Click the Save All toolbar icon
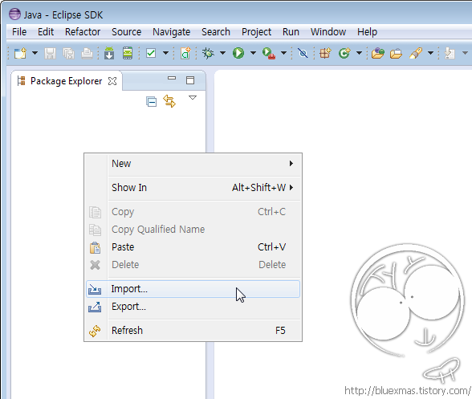Image resolution: width=472 pixels, height=399 pixels. (x=69, y=53)
